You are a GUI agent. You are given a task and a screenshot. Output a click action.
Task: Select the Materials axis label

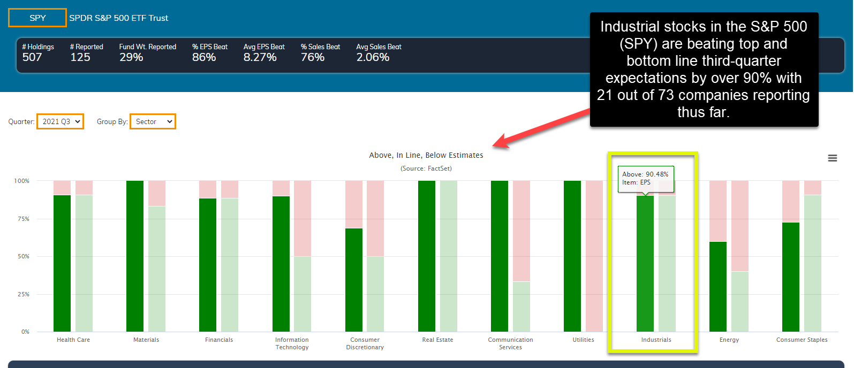pyautogui.click(x=146, y=340)
